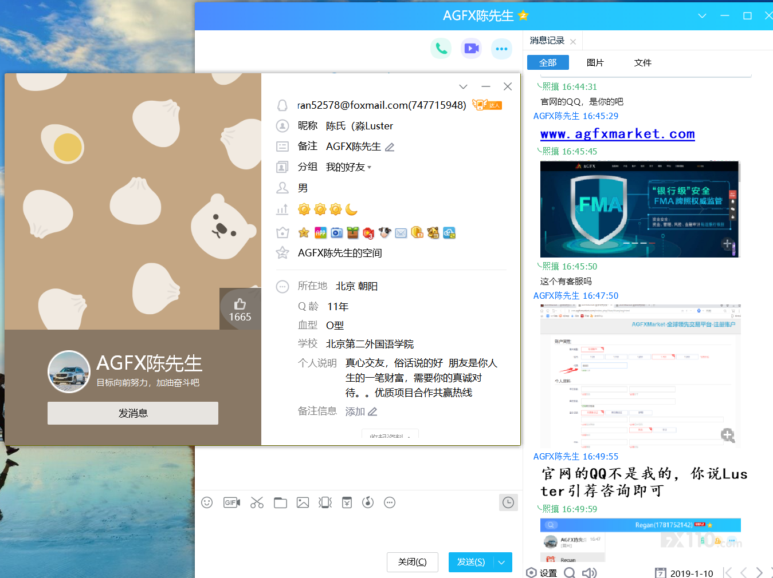773x578 pixels.
Task: Click the blue camera icon in the profile icon row
Action: tap(337, 233)
